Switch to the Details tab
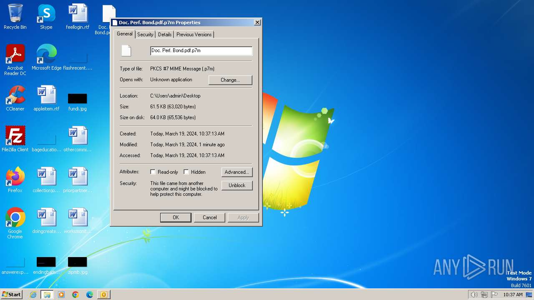This screenshot has width=534, height=300. [165, 35]
